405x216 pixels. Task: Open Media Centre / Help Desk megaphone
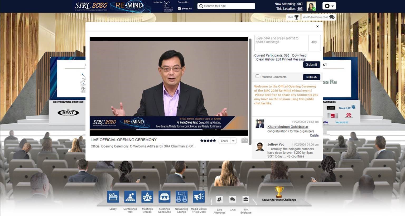199,197
